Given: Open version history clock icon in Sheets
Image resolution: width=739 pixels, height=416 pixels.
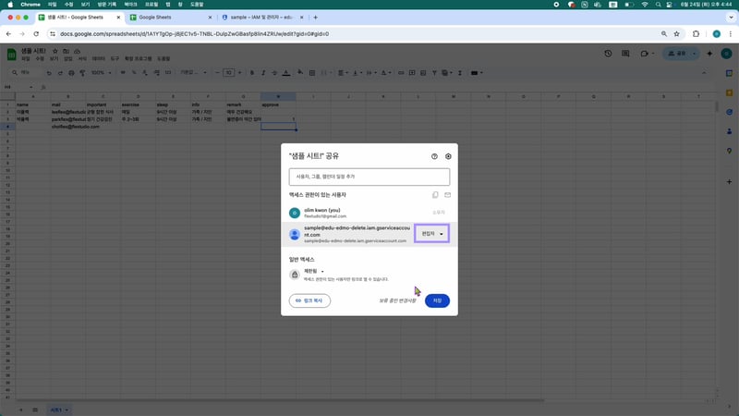Looking at the screenshot, I should (608, 54).
